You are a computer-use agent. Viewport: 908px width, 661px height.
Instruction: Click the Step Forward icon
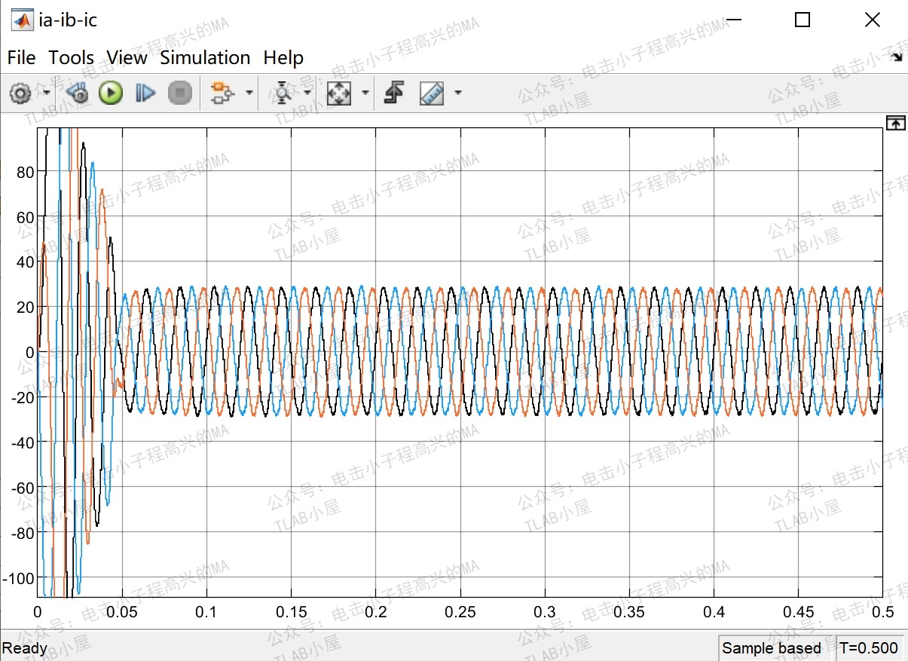(145, 93)
